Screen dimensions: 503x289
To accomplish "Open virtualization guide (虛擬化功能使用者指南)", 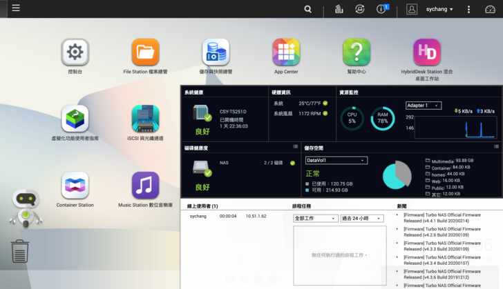I will tap(75, 119).
